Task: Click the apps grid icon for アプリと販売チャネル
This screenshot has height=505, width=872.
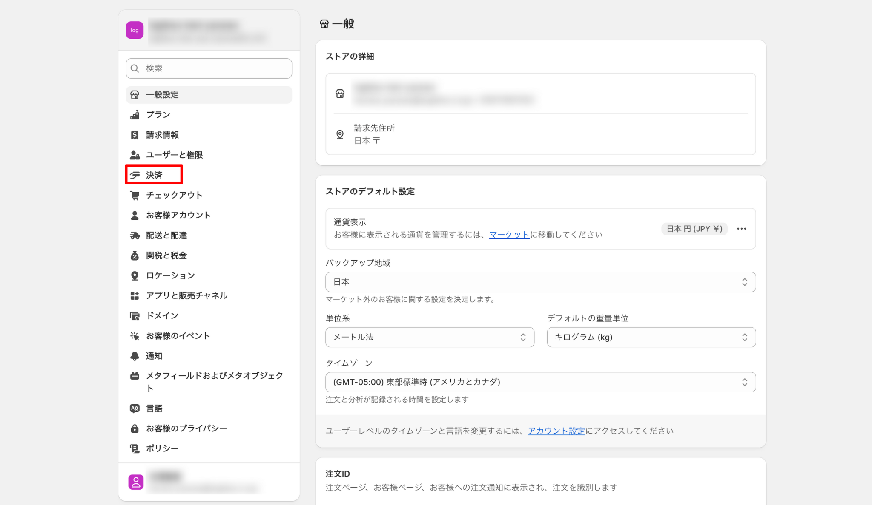Action: pos(135,295)
